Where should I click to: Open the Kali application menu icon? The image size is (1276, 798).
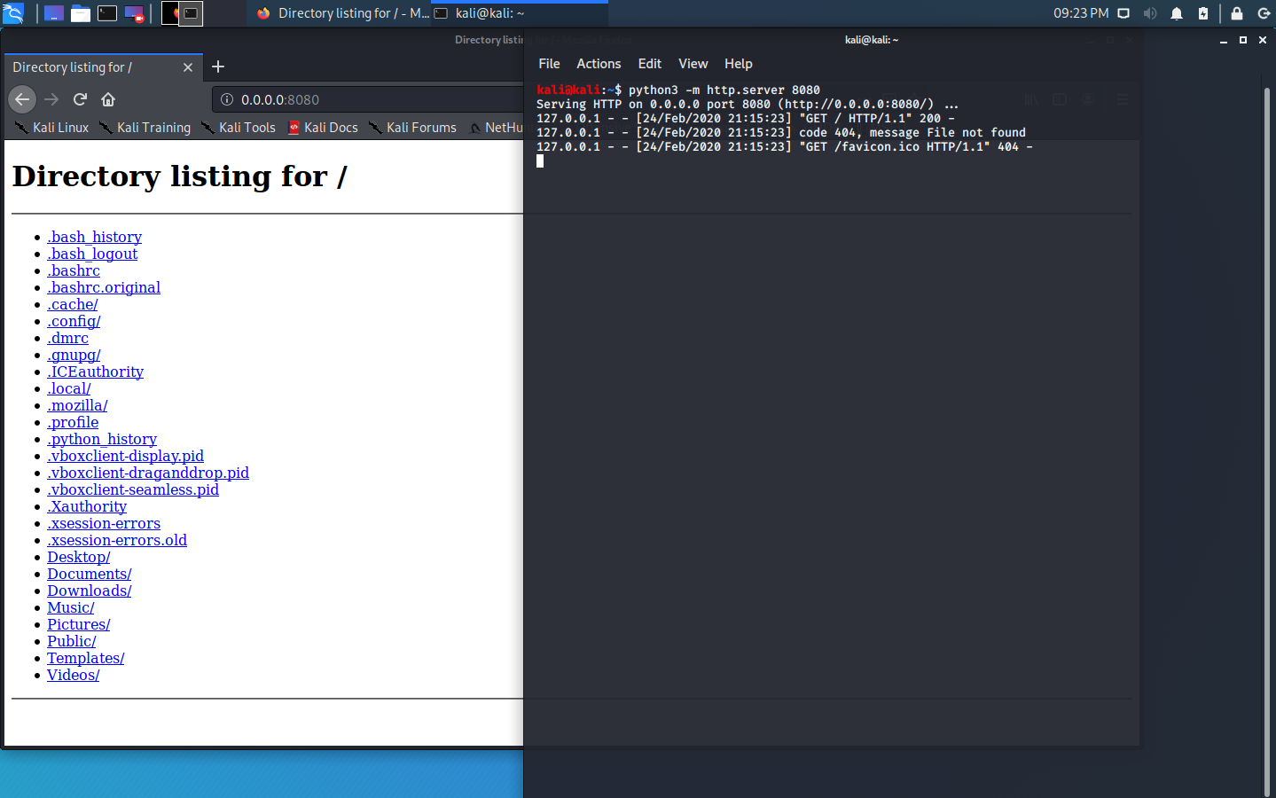click(x=12, y=12)
